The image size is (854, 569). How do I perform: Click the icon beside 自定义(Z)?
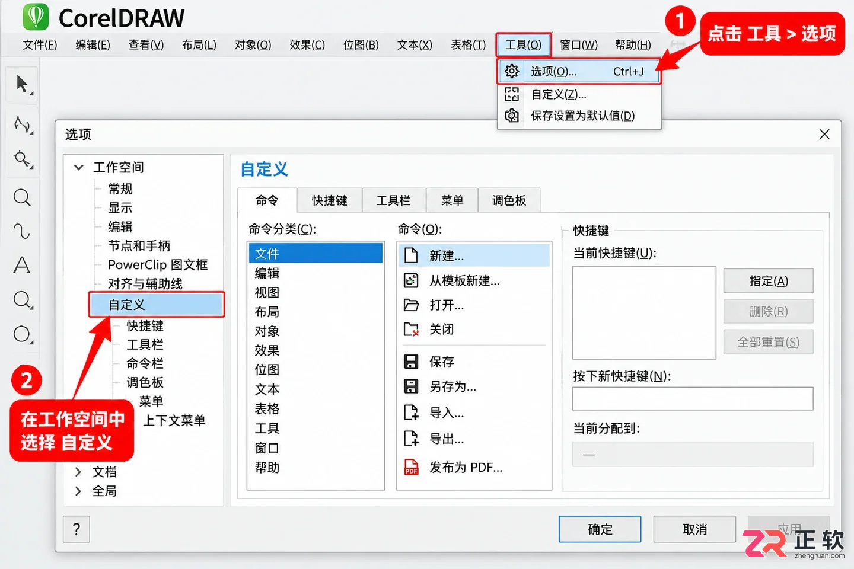click(x=511, y=94)
